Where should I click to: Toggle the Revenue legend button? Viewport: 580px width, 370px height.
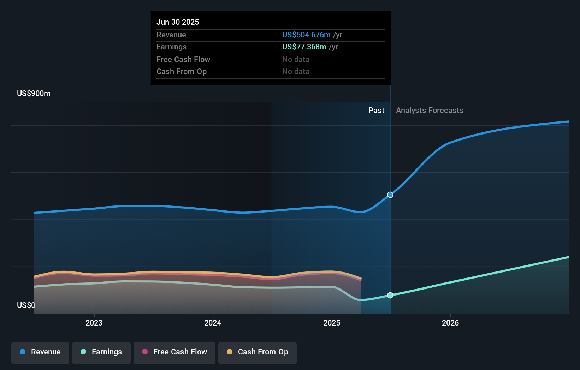point(40,353)
